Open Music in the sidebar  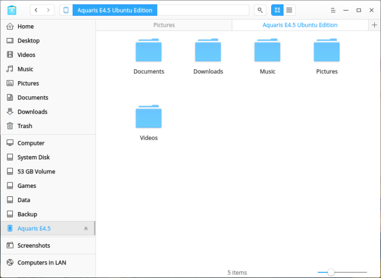(48, 69)
